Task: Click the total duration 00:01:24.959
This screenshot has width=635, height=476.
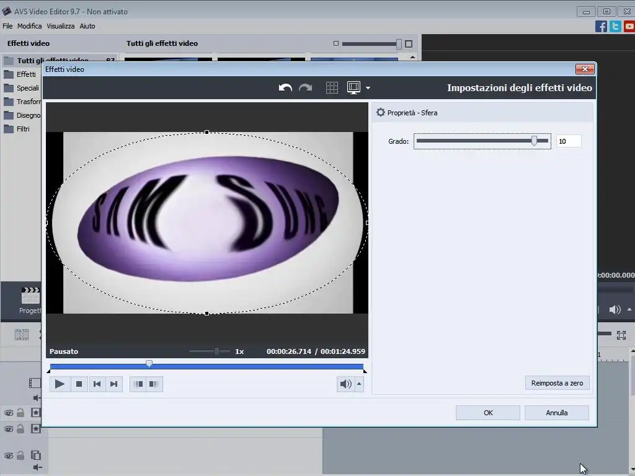Action: [342, 351]
